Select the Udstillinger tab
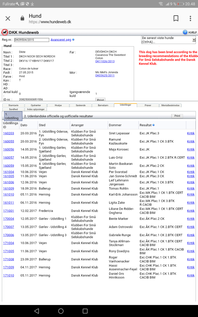 tap(125, 105)
